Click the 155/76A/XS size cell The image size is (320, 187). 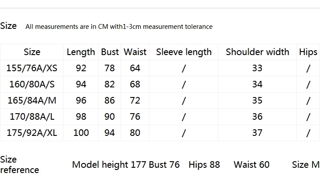pyautogui.click(x=32, y=68)
